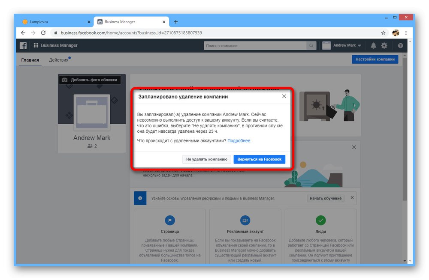Bookmark this page with the star icon
Image resolution: width=429 pixels, height=280 pixels.
[x=383, y=33]
